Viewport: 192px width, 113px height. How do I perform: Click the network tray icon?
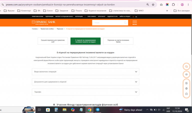tap(163, 110)
